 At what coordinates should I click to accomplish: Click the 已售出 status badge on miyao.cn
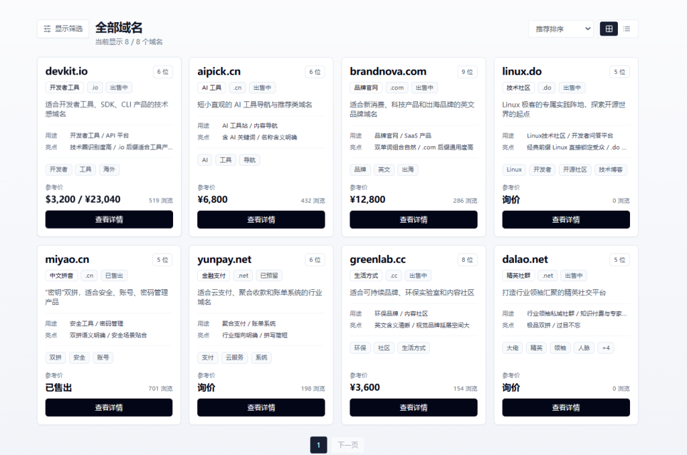pos(114,276)
